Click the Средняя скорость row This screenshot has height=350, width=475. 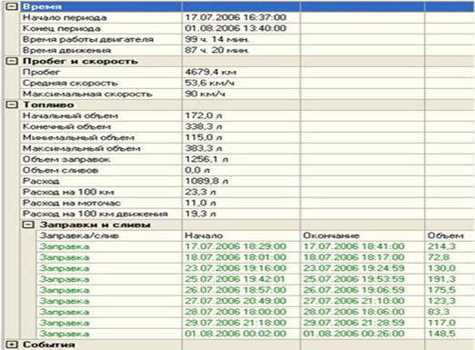(248, 83)
